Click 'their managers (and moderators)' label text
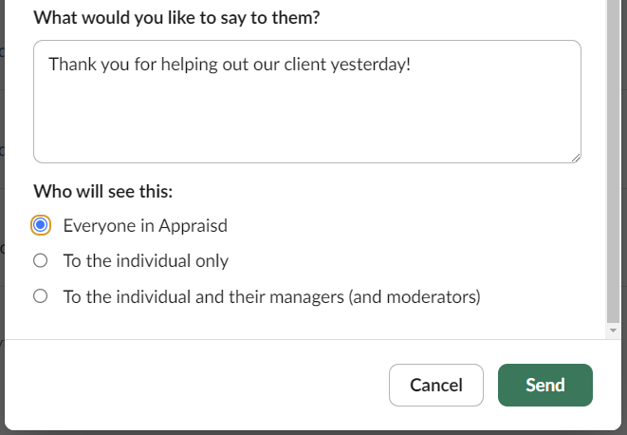Viewport: 627px width, 435px height. click(x=354, y=297)
